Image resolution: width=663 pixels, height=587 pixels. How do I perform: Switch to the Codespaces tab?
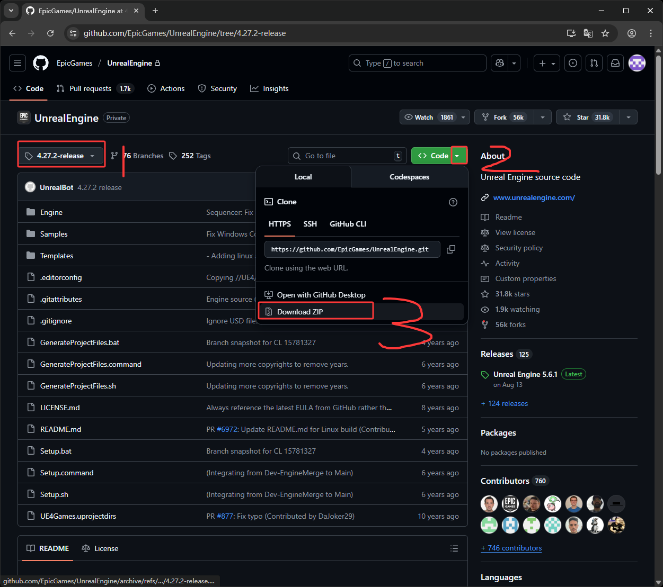(409, 177)
